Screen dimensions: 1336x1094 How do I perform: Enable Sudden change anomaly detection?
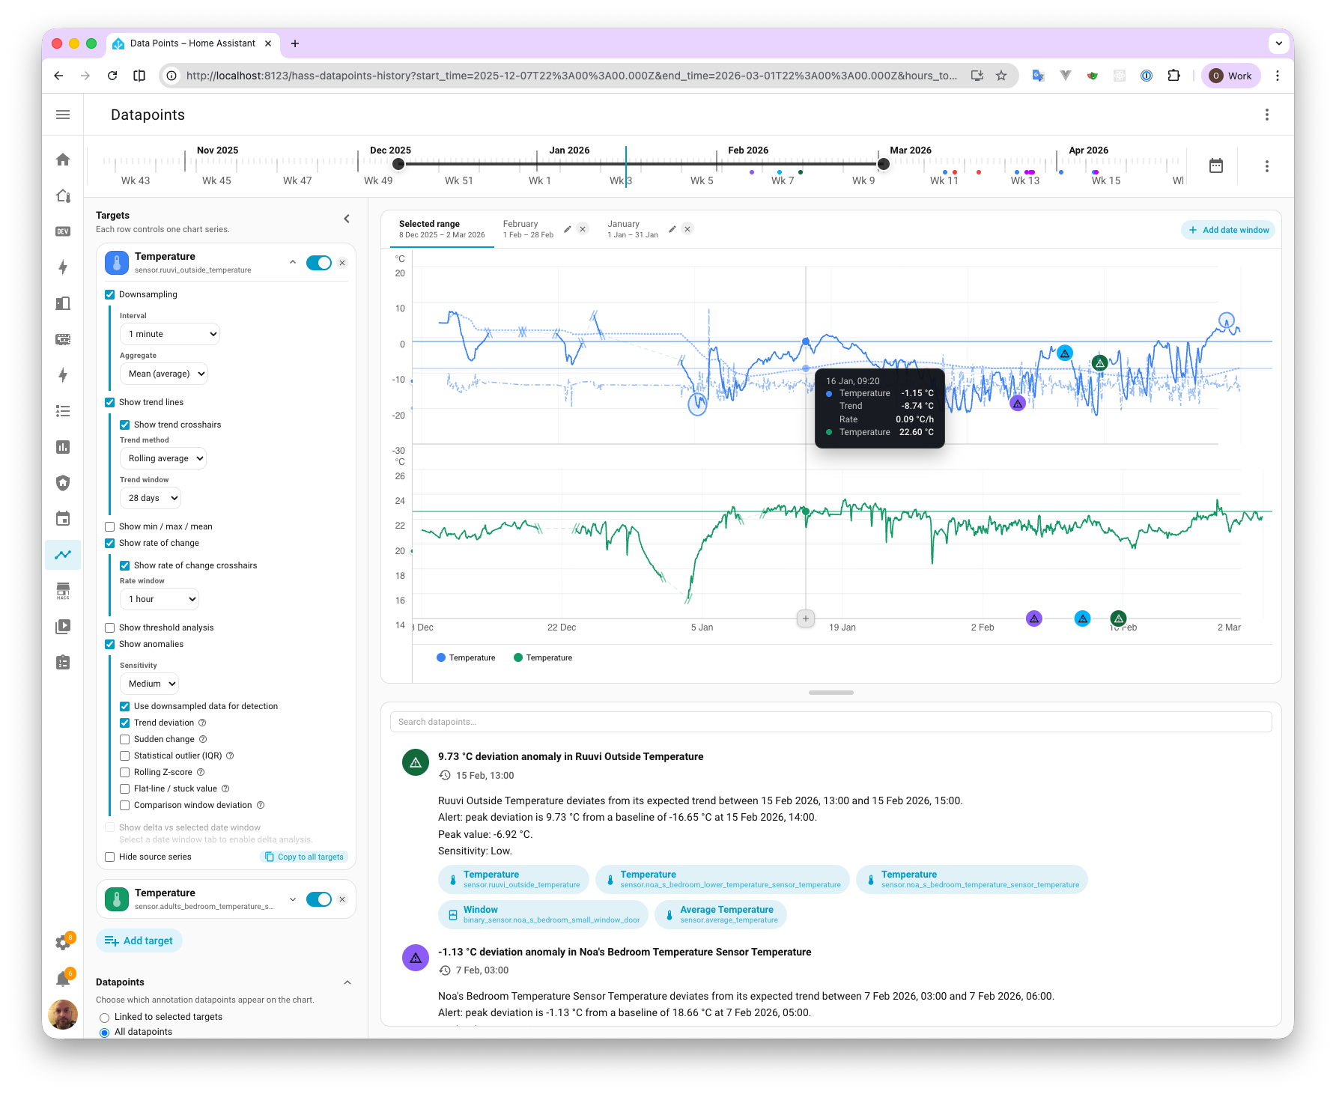125,739
